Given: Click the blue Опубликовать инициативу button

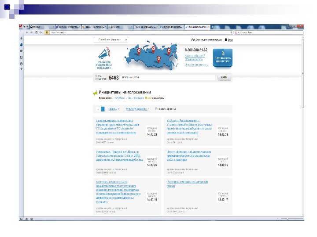Looking at the screenshot, I should point(223,57).
